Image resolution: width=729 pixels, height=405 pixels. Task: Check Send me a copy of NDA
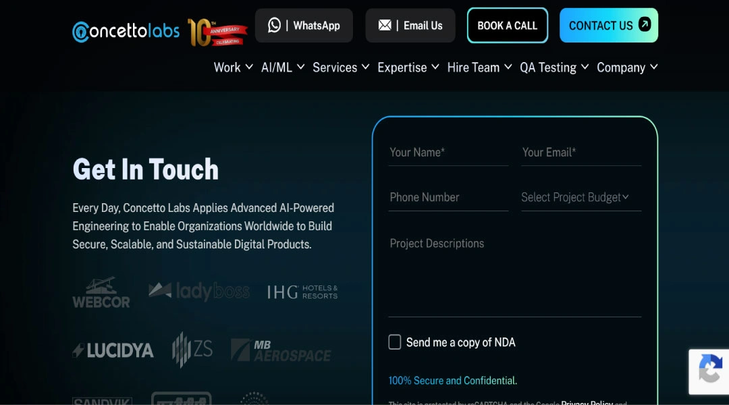(395, 342)
